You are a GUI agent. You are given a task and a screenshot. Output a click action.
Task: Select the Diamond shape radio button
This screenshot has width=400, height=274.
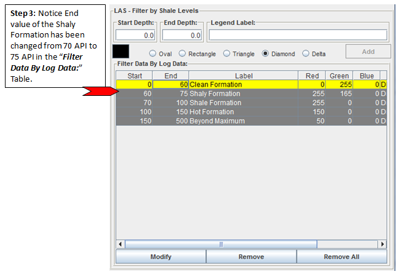click(x=265, y=53)
